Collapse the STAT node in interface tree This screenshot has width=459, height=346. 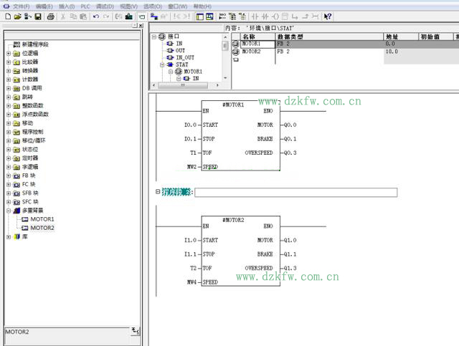point(162,64)
